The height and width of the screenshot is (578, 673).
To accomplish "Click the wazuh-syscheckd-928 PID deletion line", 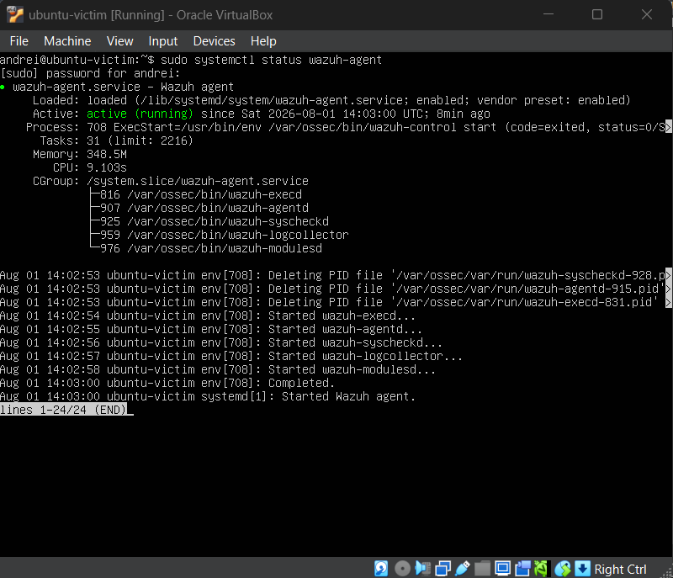I will (x=335, y=275).
